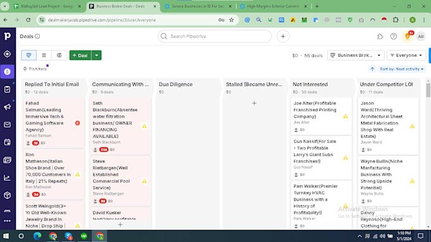Open Sort by: Next activity dropdown

point(401,69)
